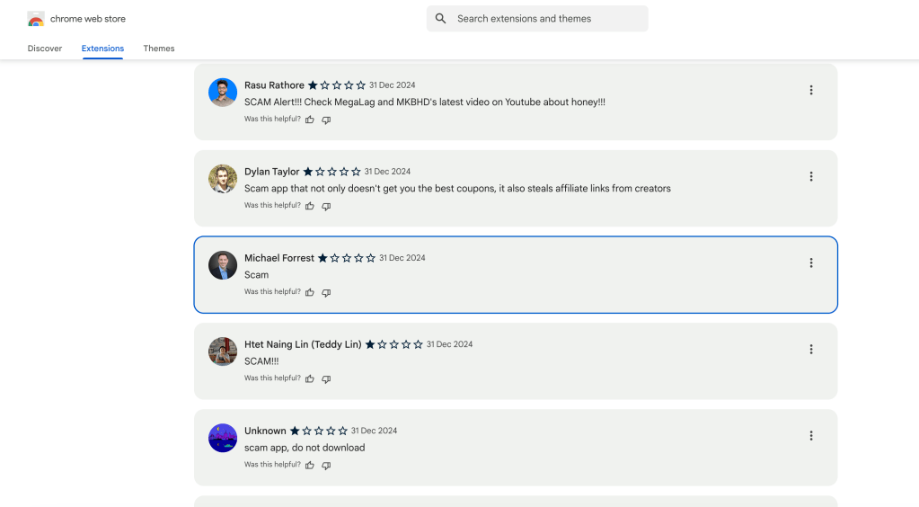Image resolution: width=919 pixels, height=507 pixels.
Task: Click review text about stealing affiliate links
Action: point(458,189)
